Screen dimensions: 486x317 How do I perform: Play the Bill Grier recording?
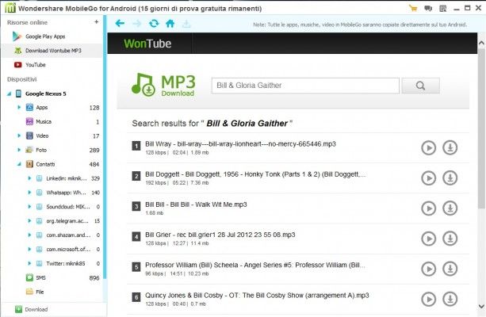click(429, 239)
